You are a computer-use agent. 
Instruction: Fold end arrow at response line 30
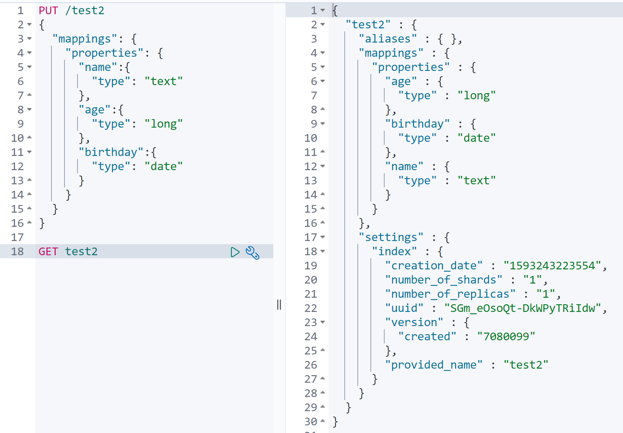point(323,421)
